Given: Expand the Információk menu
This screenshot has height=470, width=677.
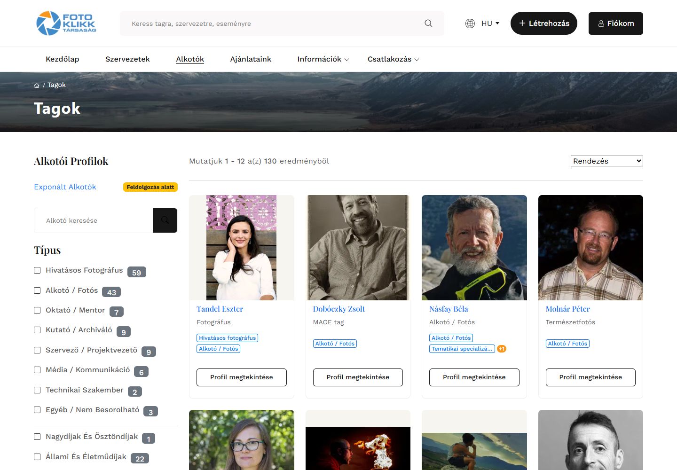Looking at the screenshot, I should [323, 59].
